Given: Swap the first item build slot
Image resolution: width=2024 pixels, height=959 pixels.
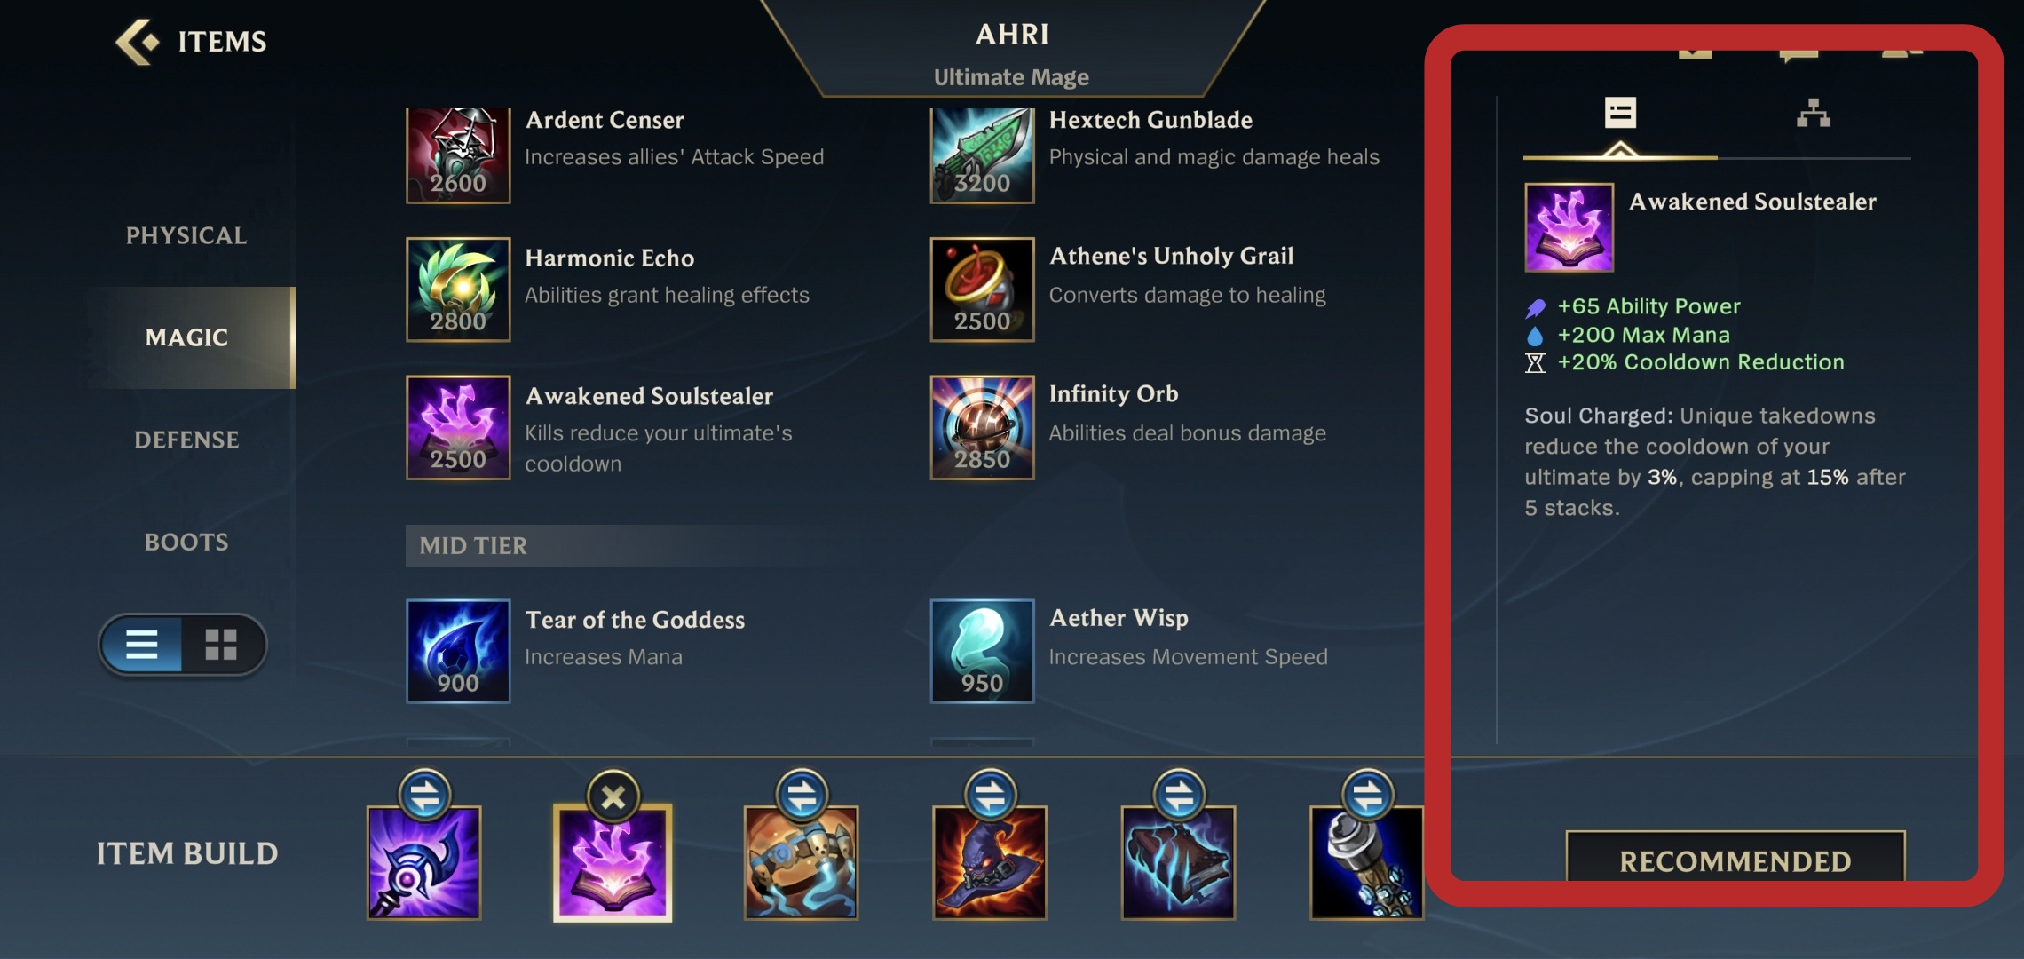Looking at the screenshot, I should coord(424,795).
